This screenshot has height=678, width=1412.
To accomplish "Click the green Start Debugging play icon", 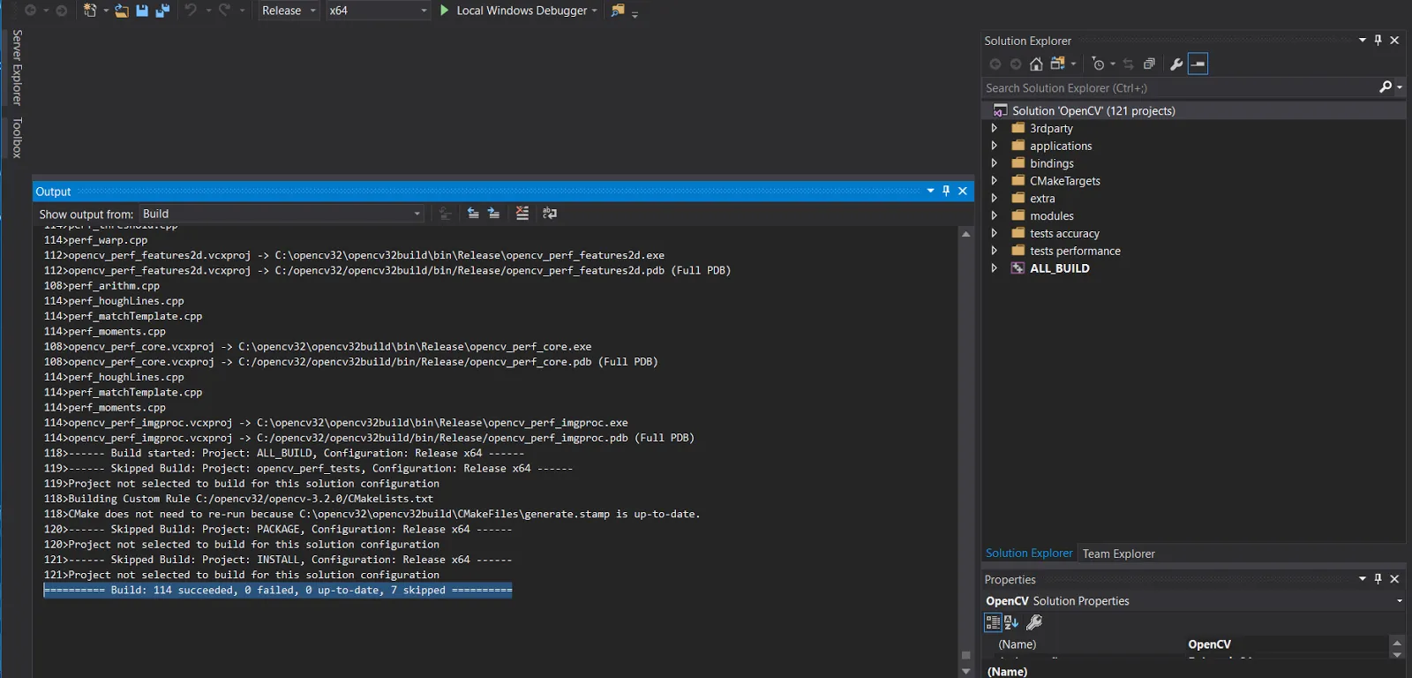I will tap(445, 11).
